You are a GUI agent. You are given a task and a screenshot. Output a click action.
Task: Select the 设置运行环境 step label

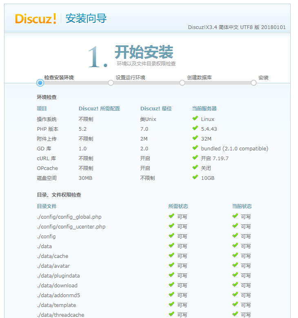click(131, 78)
